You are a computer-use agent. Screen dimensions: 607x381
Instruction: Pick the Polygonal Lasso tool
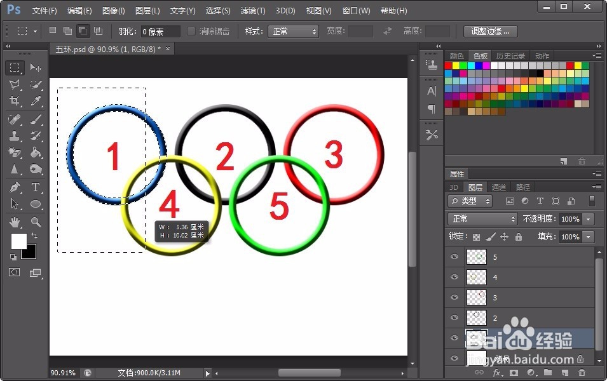click(15, 84)
